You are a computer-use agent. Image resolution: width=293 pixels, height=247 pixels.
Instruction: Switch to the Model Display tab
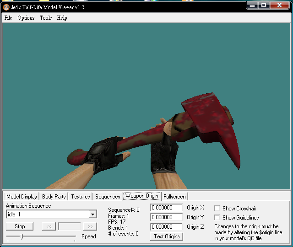(22, 197)
